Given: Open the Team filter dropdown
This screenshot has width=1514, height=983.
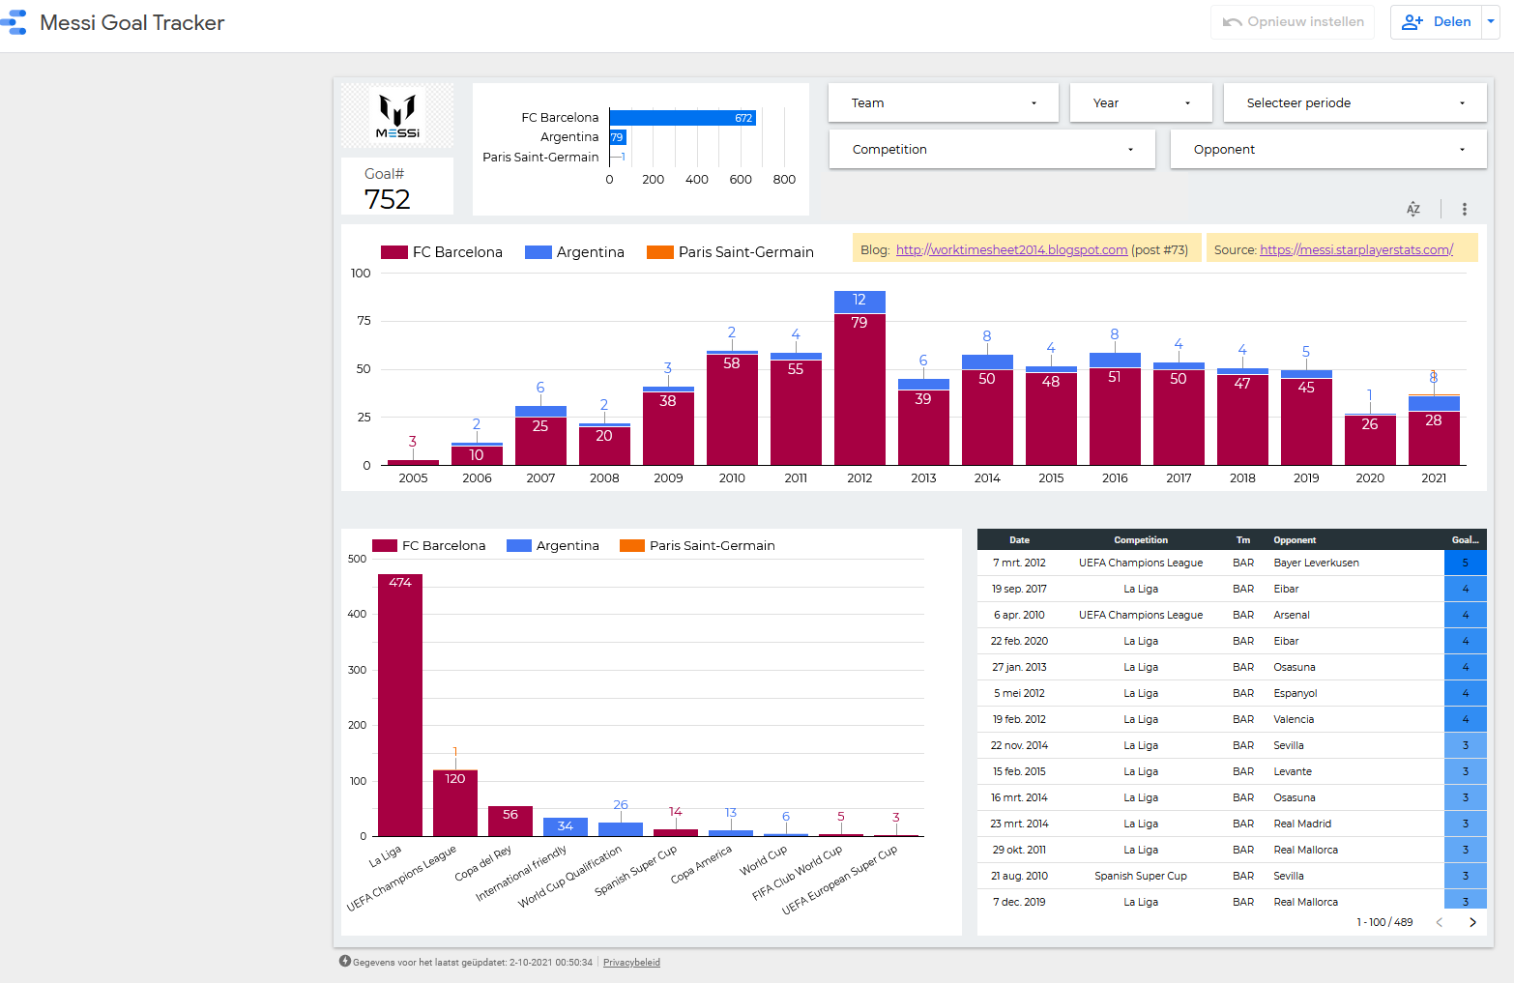Looking at the screenshot, I should 943,102.
